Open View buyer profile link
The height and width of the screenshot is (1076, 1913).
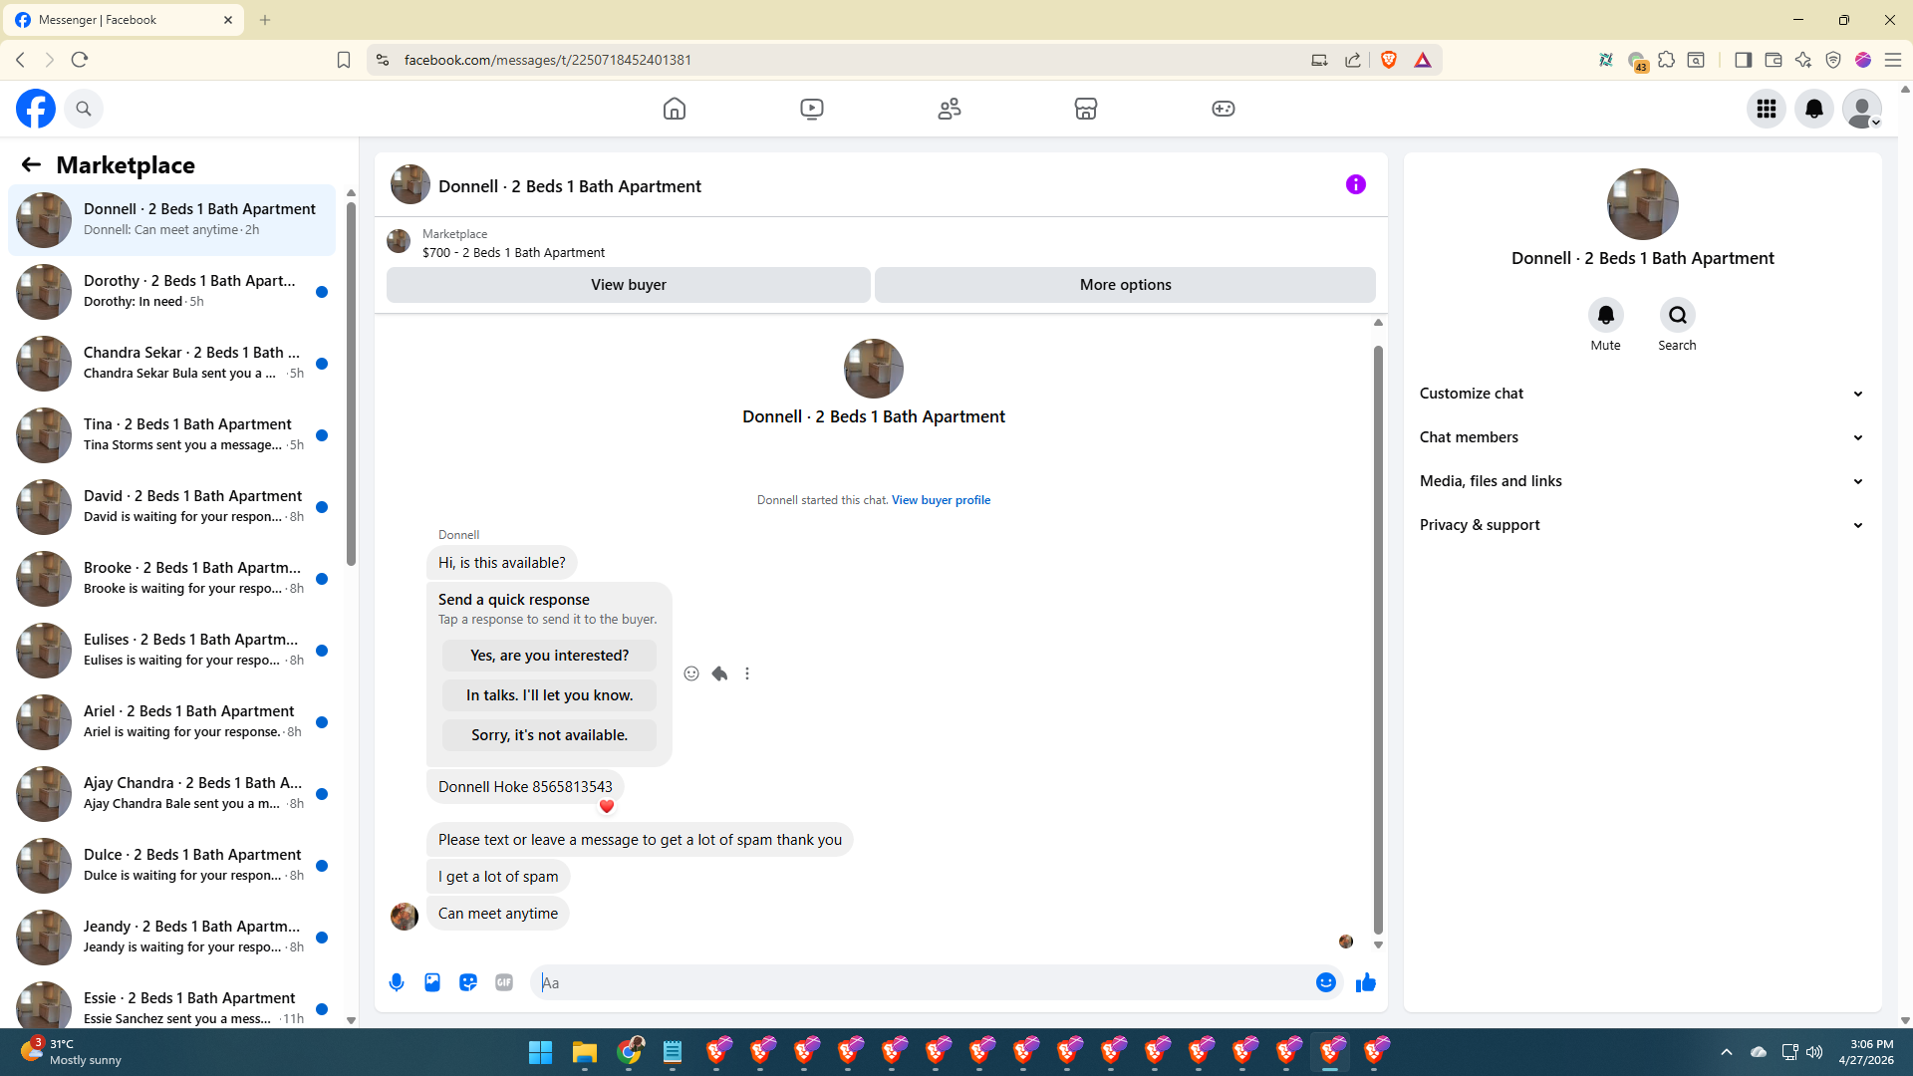tap(941, 500)
